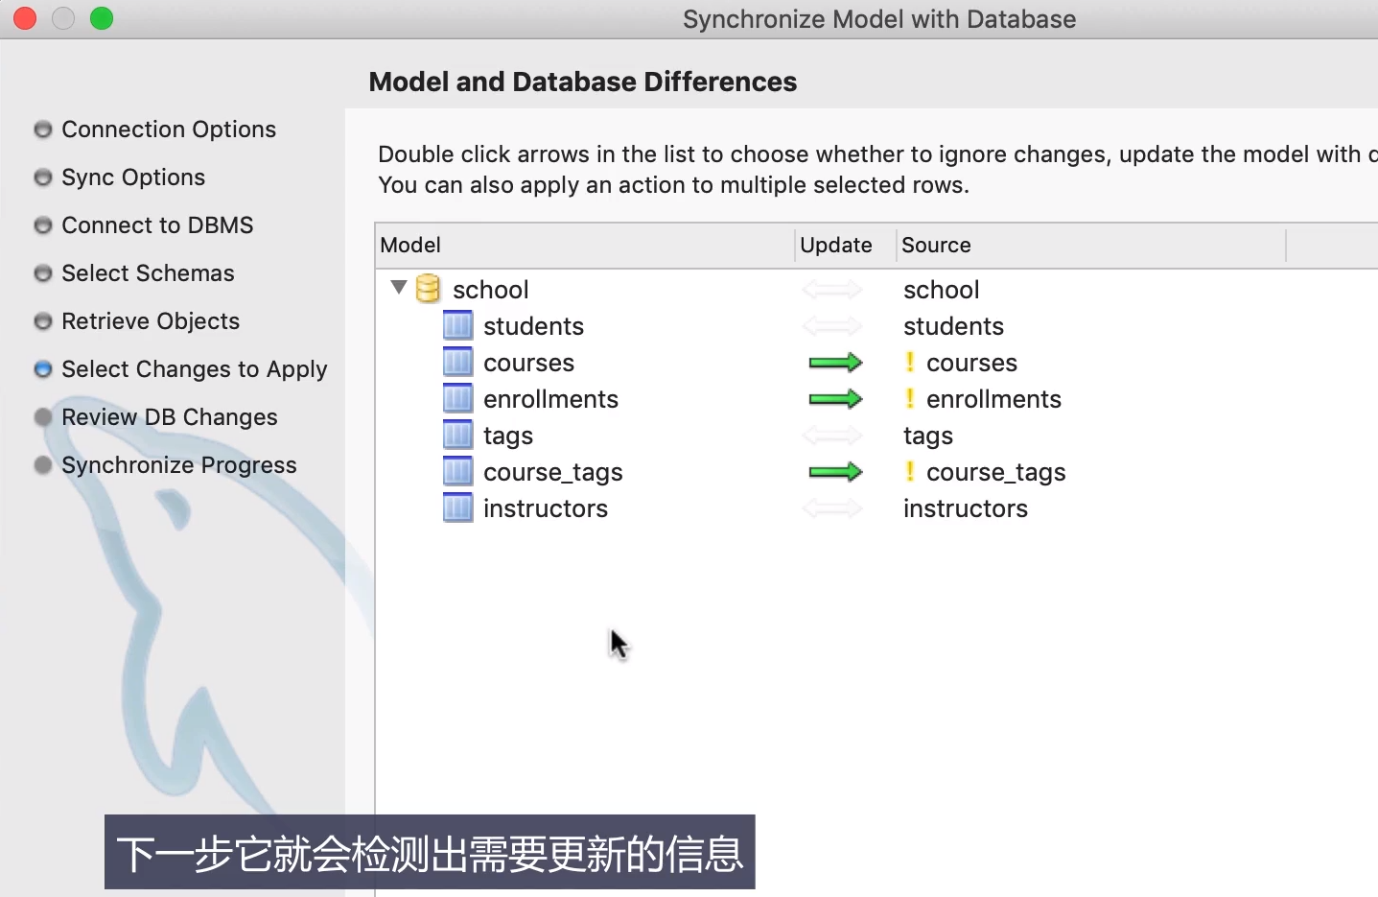Select the Connection Options step
1378x897 pixels.
tap(168, 130)
